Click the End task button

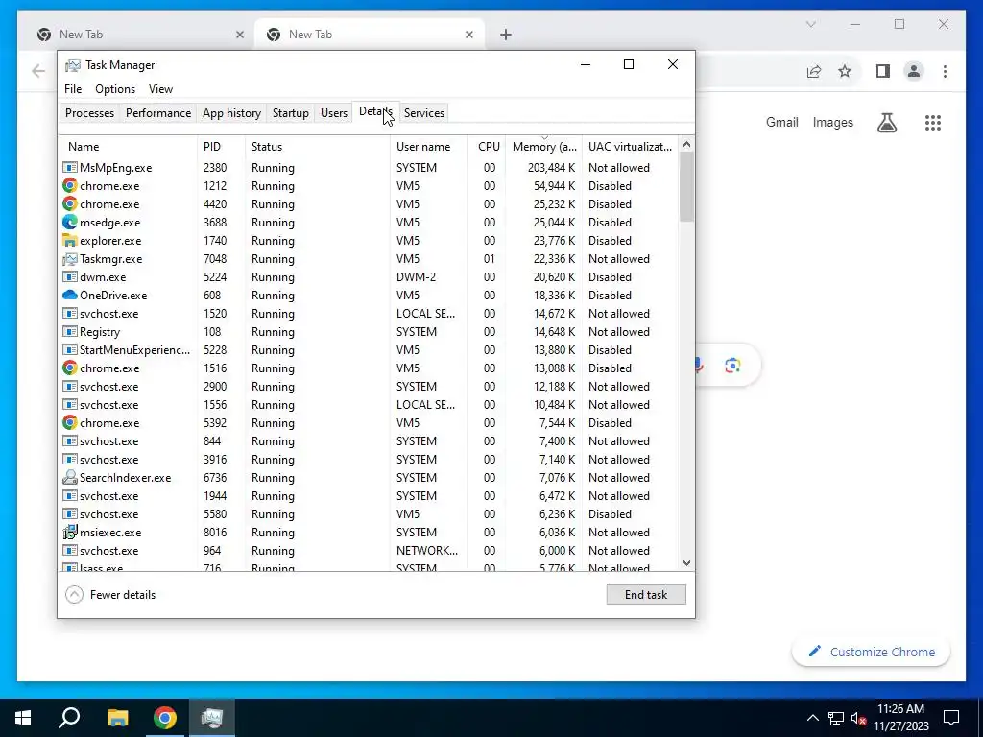pyautogui.click(x=646, y=595)
